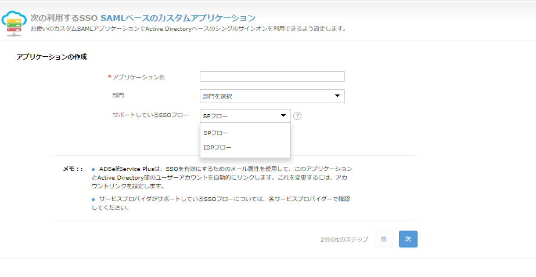536x277 pixels.
Task: Choose SPフロー from the dropdown list
Action: point(216,133)
